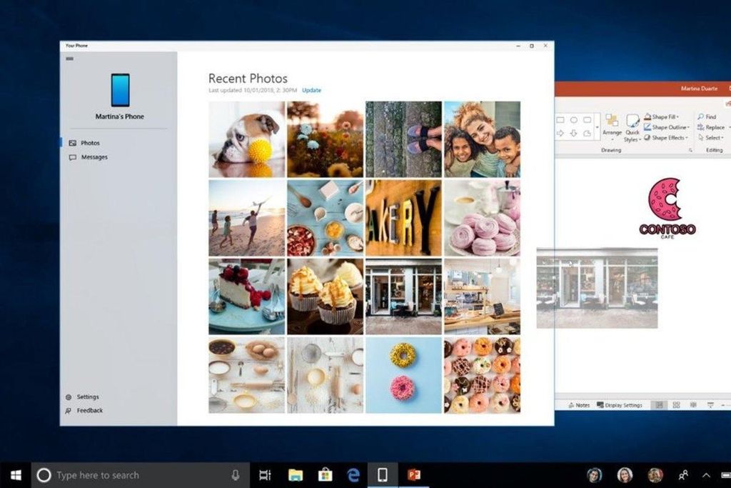Launch Microsoft Edge from the taskbar

pos(353,474)
